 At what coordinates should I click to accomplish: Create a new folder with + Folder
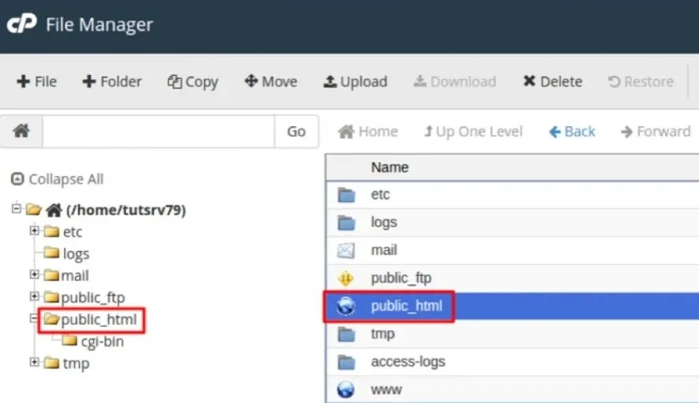click(112, 82)
